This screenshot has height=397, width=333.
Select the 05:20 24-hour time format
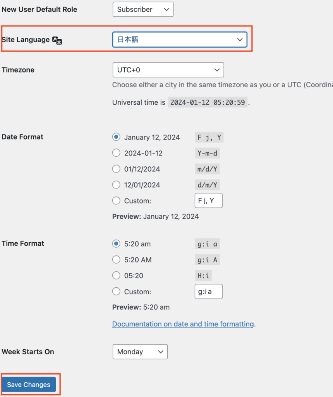tap(116, 276)
